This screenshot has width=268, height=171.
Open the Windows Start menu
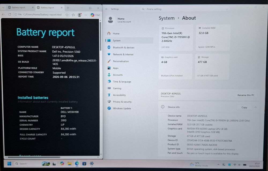point(9,164)
